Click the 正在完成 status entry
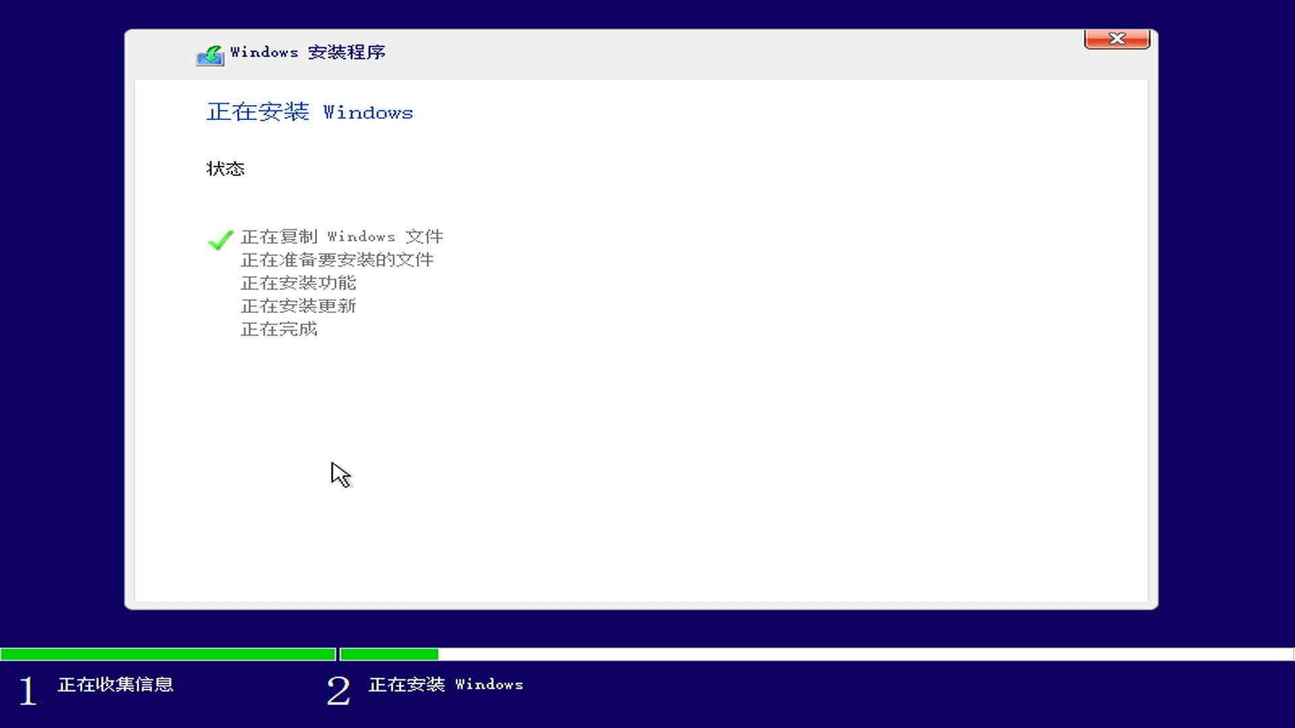The image size is (1295, 728). click(279, 329)
